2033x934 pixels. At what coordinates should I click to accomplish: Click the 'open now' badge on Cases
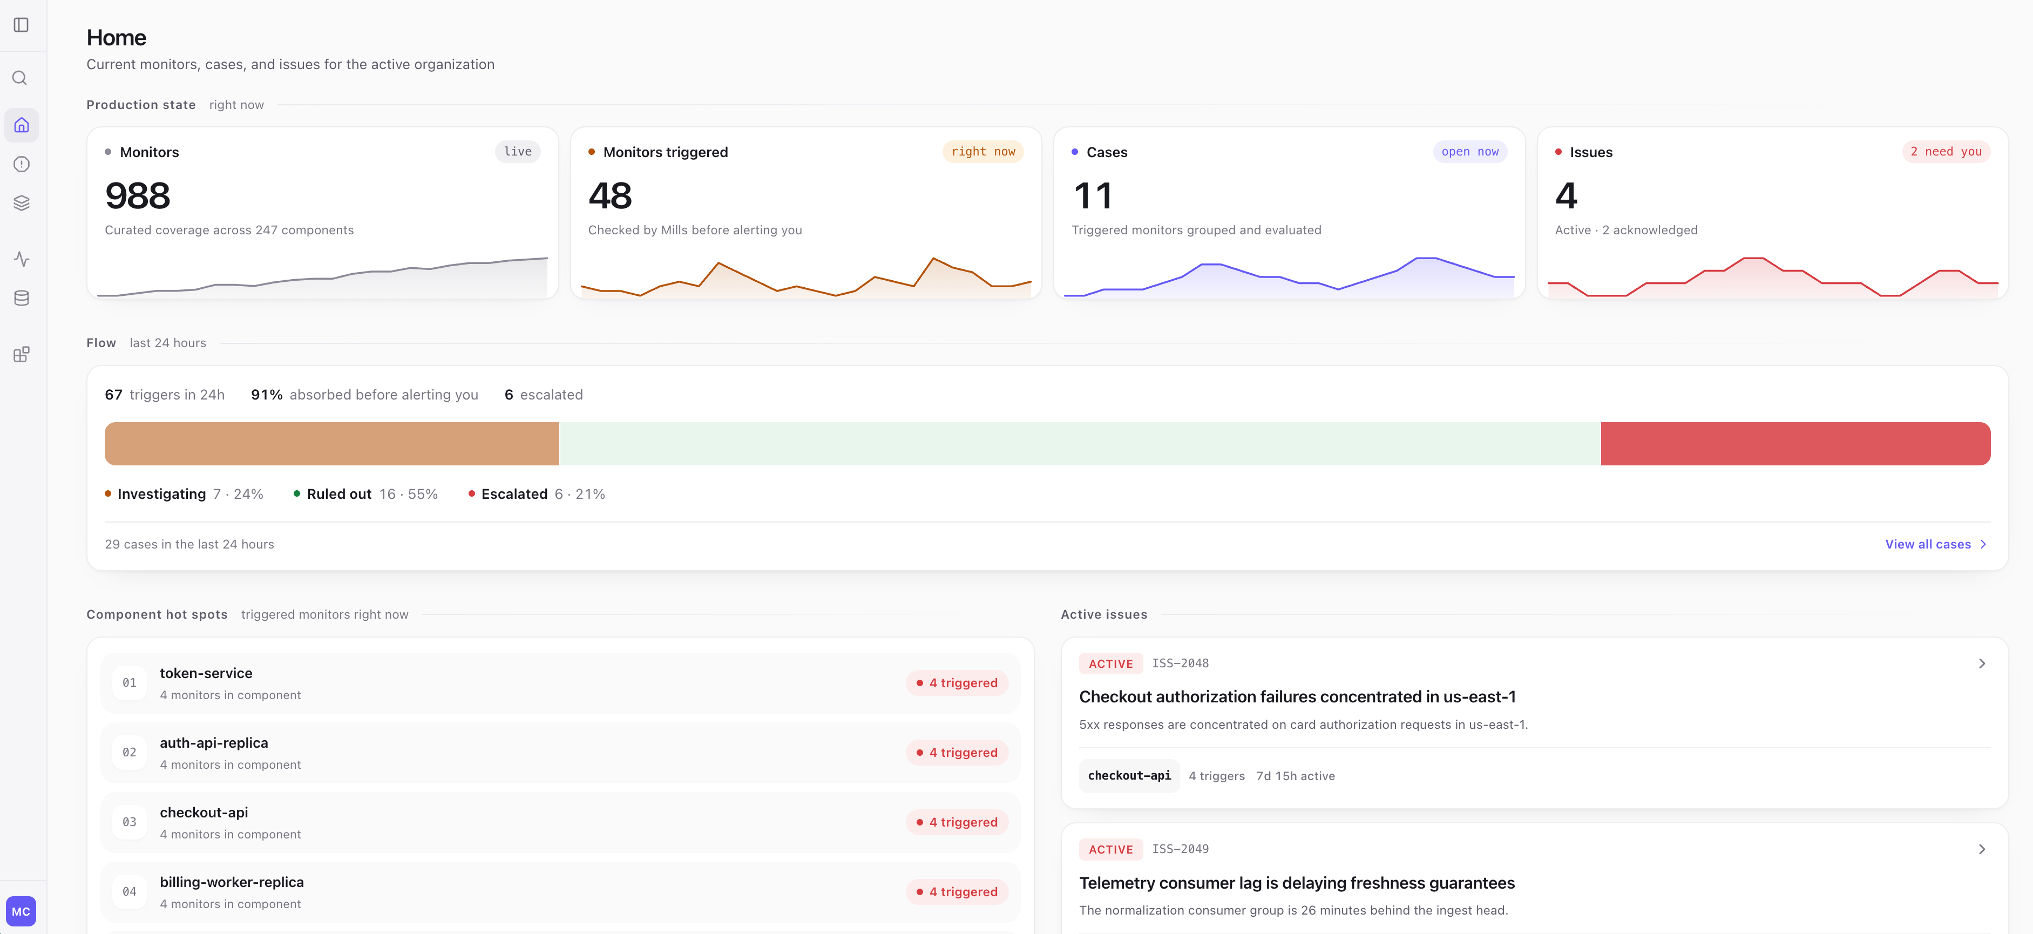coord(1469,152)
